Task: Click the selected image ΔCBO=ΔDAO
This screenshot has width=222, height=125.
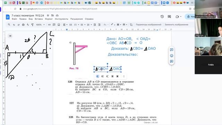Action: point(108,69)
